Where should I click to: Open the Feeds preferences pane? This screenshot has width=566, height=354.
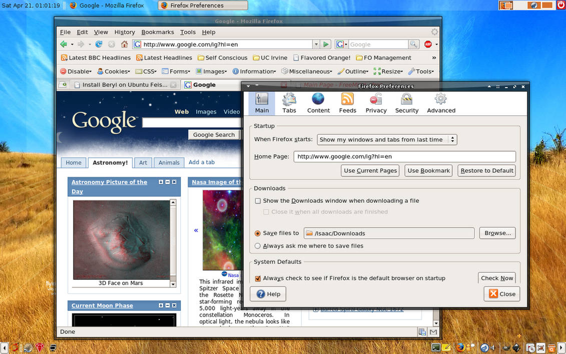[x=347, y=103]
